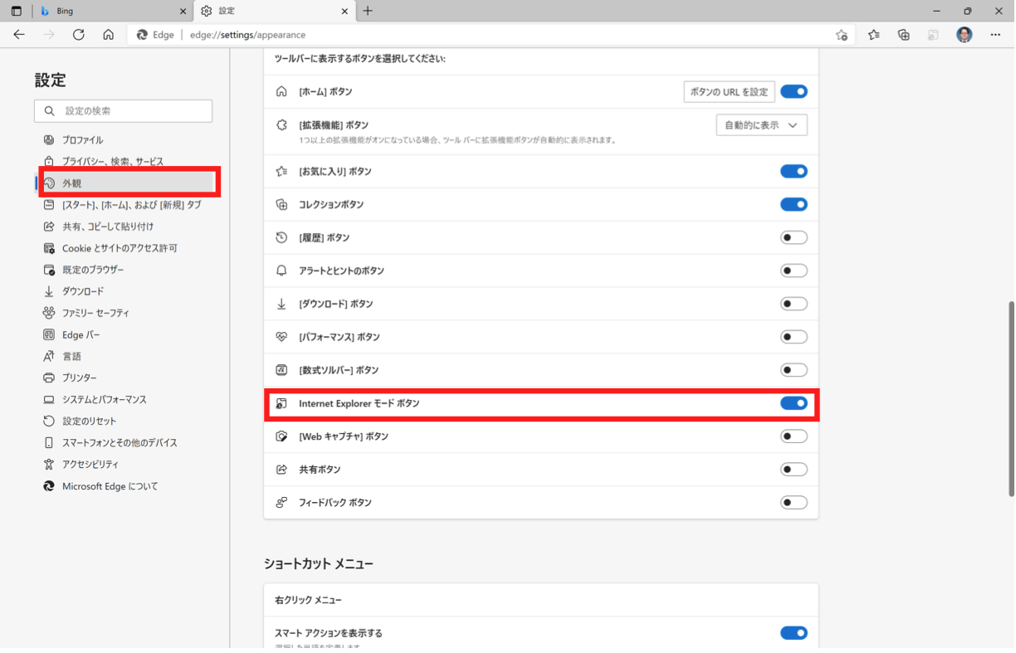Screen dimensions: 1016x653
Task: Disable the Internet Explorer モード ボタン switch
Action: click(x=794, y=403)
